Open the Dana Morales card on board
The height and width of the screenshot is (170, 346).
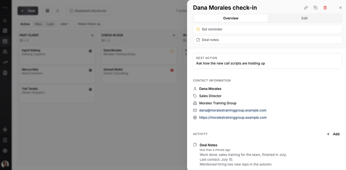139,55
